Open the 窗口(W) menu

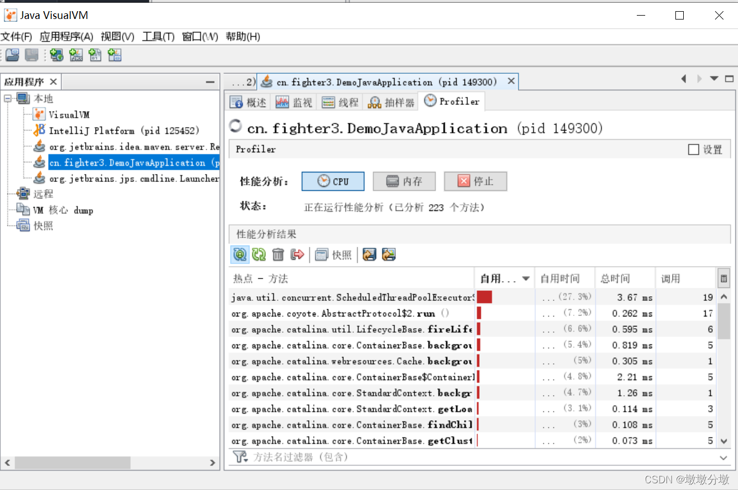[x=200, y=37]
